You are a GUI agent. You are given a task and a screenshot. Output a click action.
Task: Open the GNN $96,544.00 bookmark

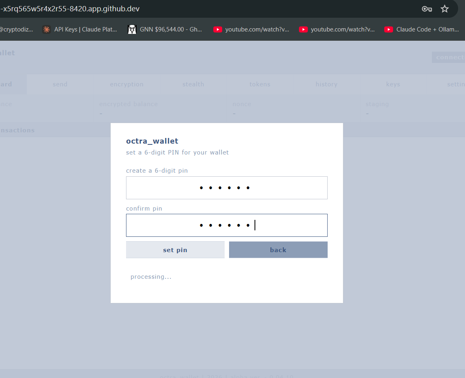tap(165, 29)
